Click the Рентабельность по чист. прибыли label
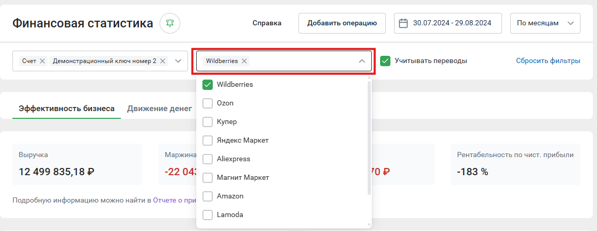 point(515,155)
